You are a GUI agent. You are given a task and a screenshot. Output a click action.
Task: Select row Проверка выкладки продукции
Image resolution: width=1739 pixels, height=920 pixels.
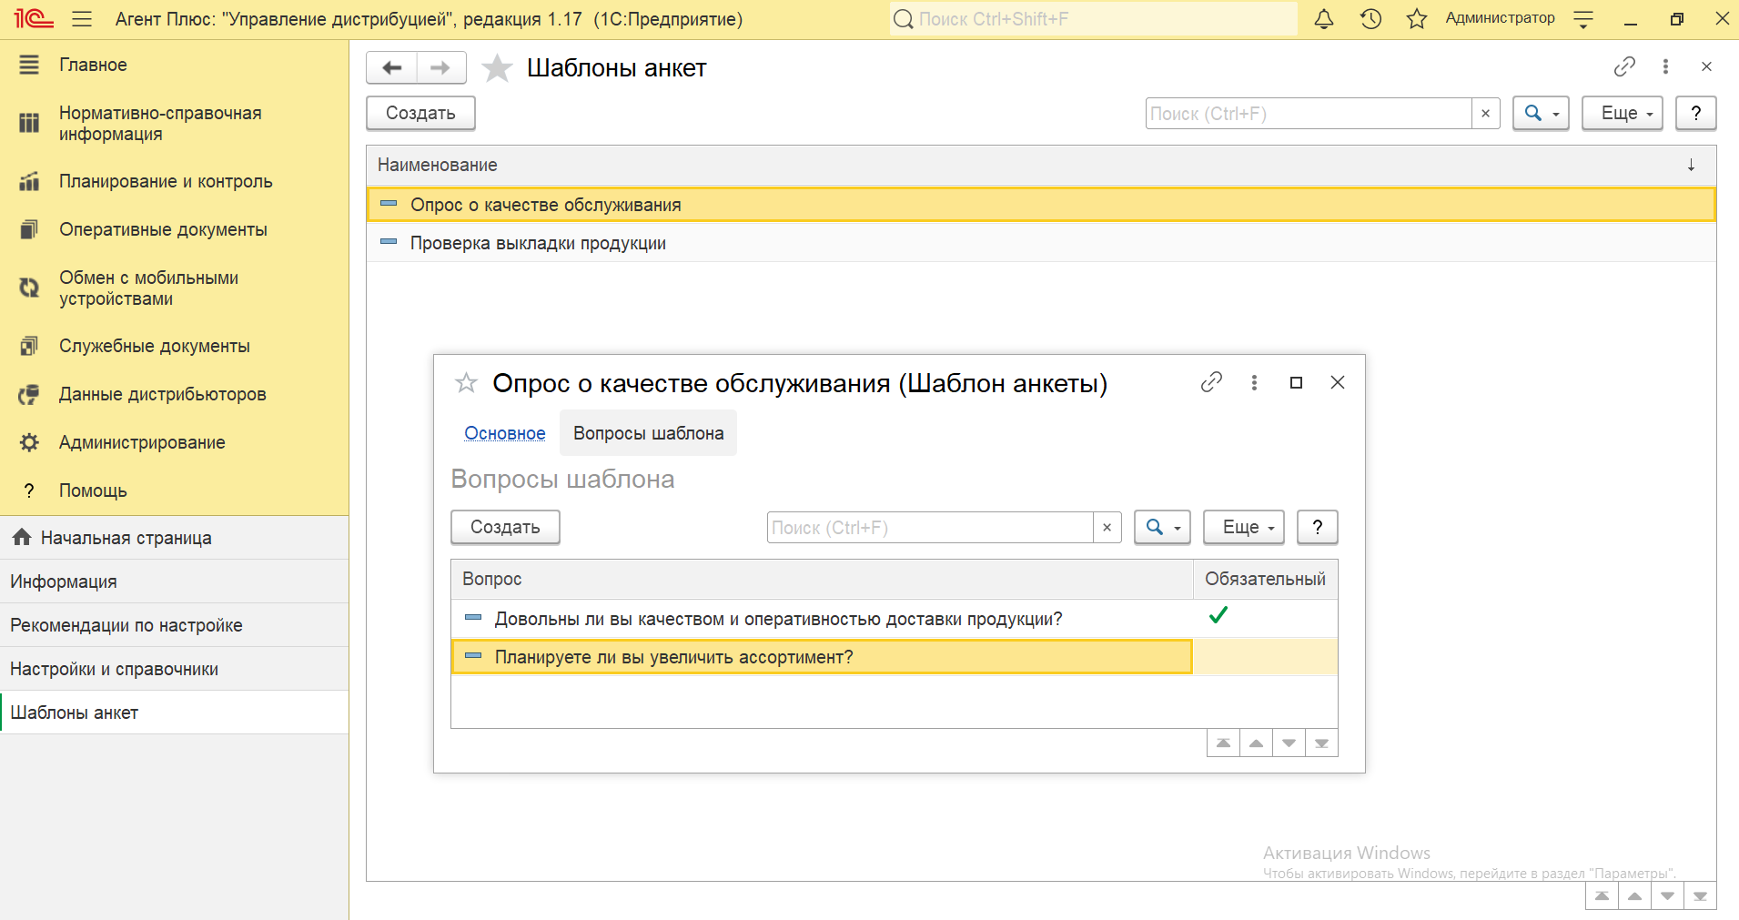pyautogui.click(x=1041, y=243)
